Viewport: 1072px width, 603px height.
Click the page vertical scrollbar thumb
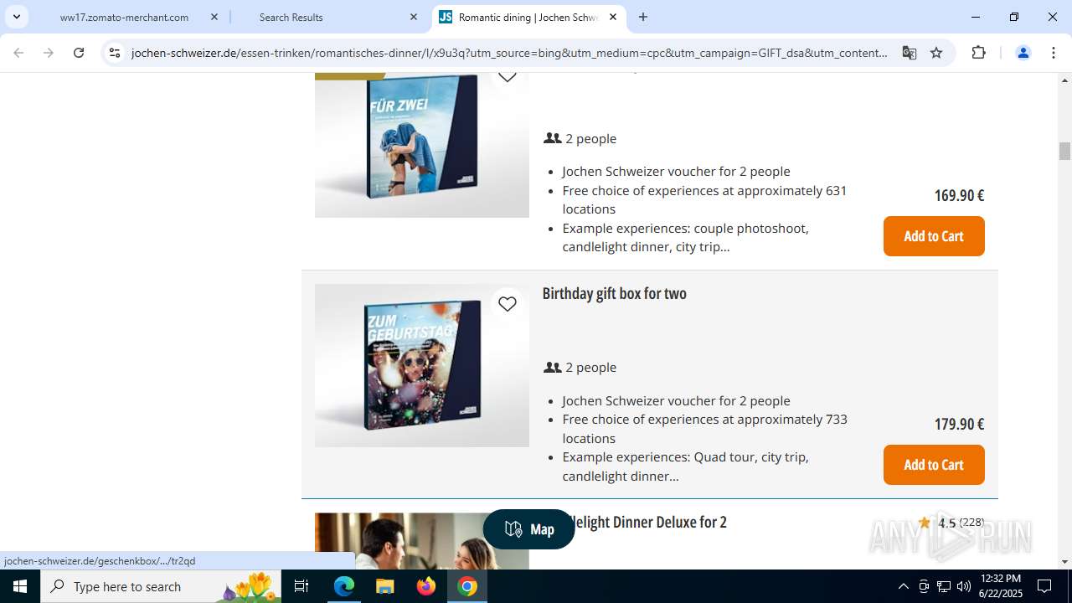point(1064,152)
